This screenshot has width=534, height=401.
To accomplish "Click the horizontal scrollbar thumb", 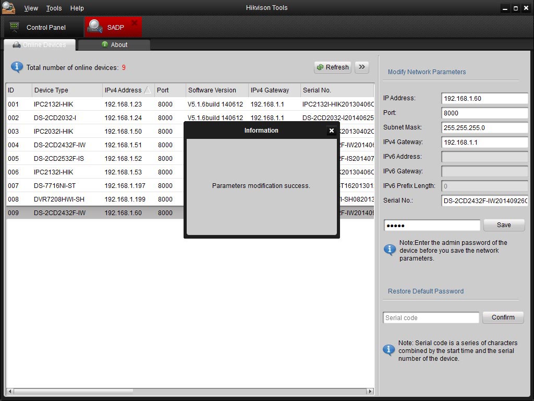I will coord(74,391).
